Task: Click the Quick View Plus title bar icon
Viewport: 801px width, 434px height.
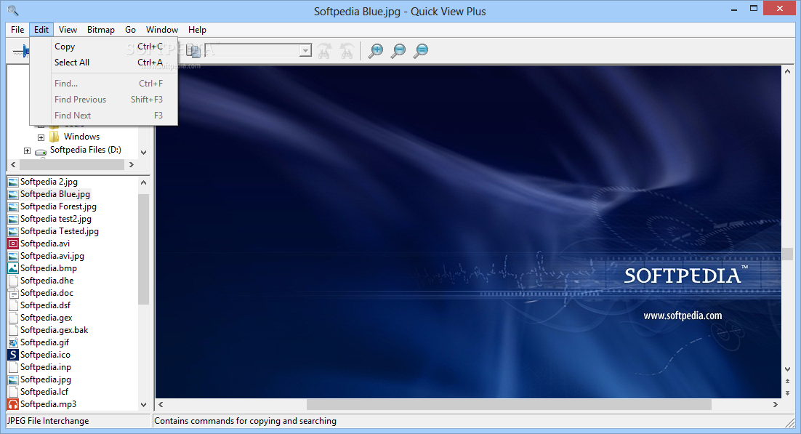Action: coord(13,10)
